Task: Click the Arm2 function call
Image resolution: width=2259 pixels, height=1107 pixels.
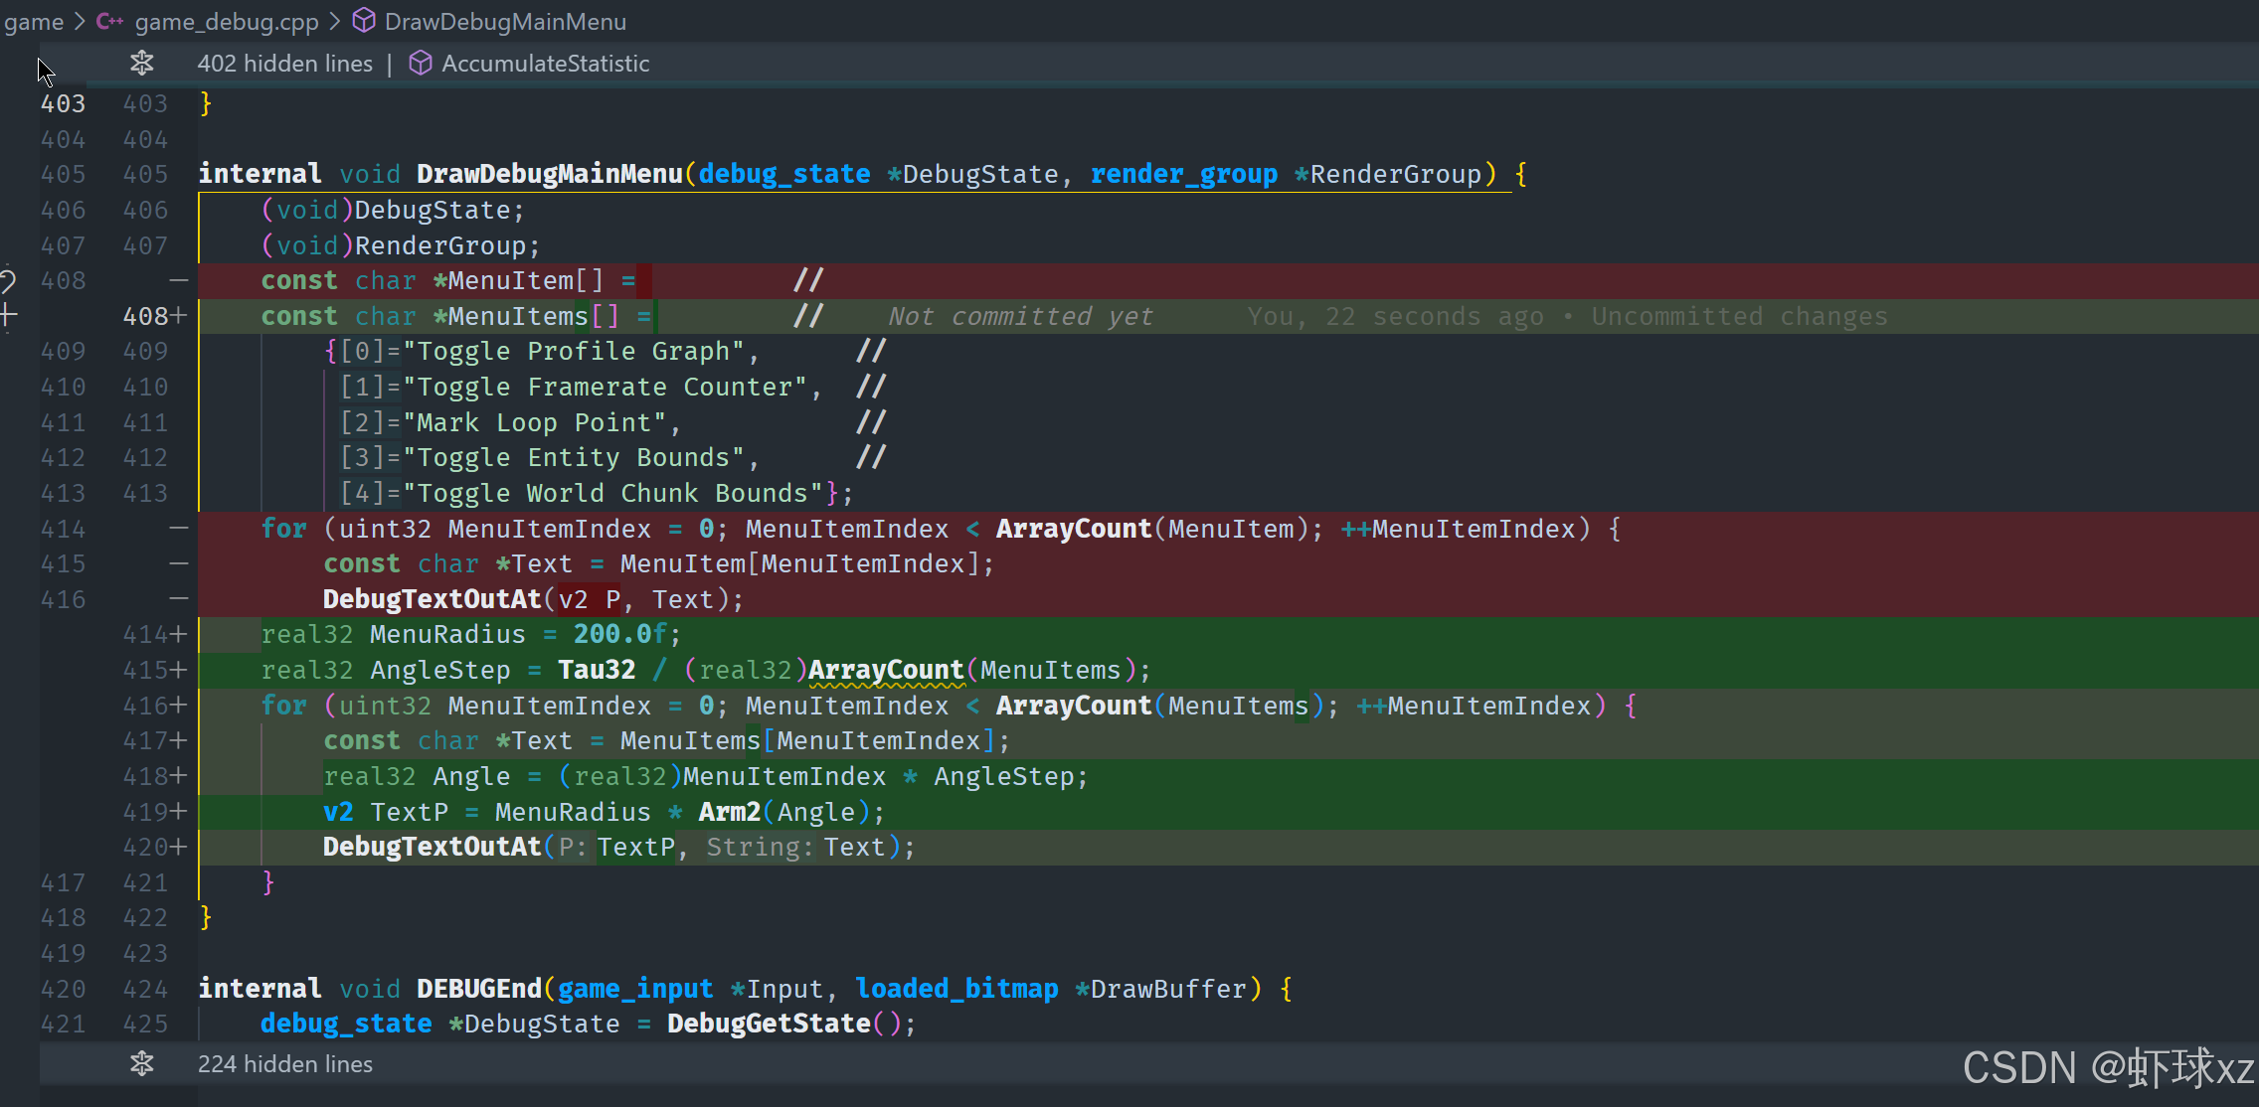Action: (729, 812)
